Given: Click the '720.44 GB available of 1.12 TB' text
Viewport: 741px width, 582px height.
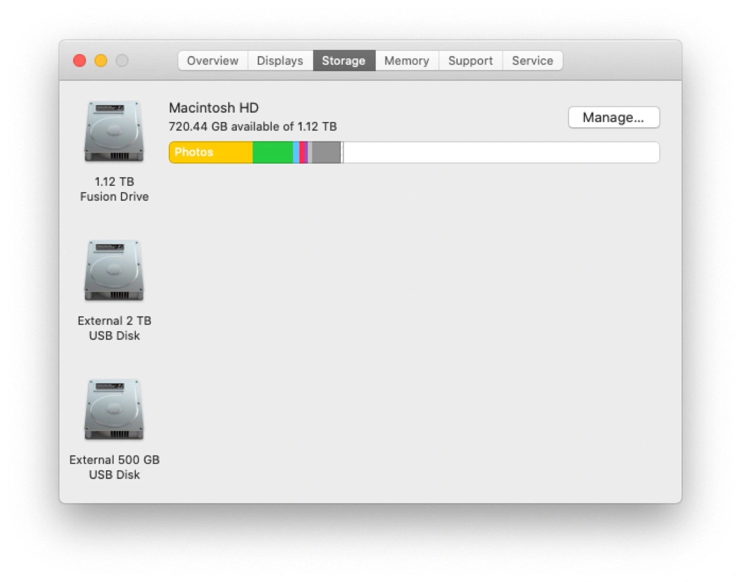Looking at the screenshot, I should tap(253, 127).
